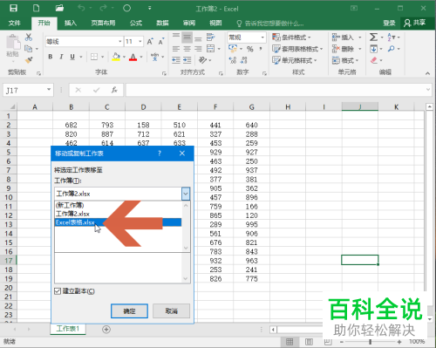Click the Percent style icon

(x=249, y=49)
